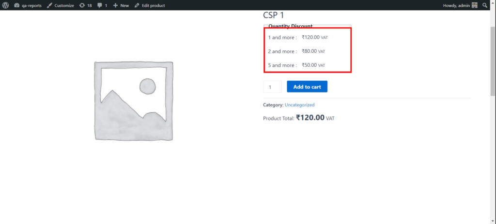Viewport: 496px width, 224px height.
Task: Click the New plus icon
Action: pos(115,5)
